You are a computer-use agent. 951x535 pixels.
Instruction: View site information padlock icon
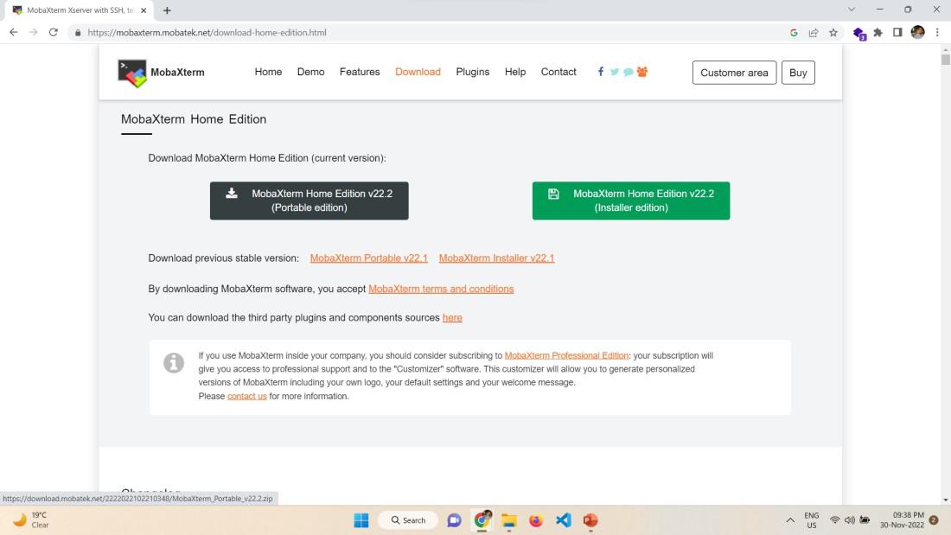(78, 33)
